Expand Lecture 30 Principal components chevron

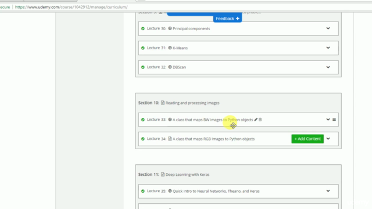click(x=328, y=28)
